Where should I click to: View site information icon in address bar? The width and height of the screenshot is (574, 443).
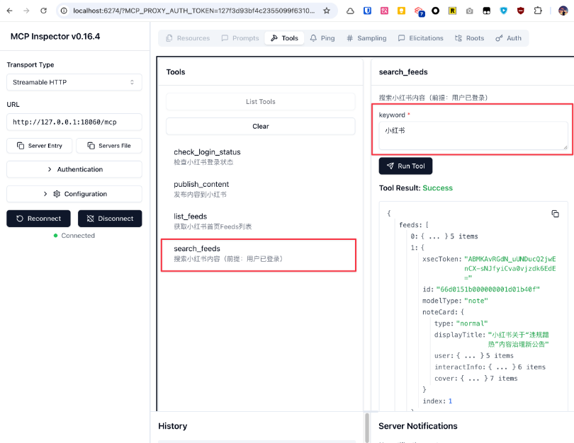coord(64,11)
